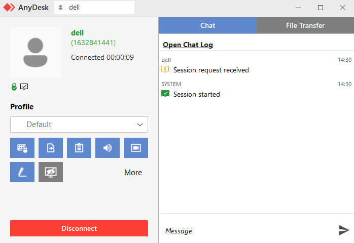Click the Message input field

[249, 231]
